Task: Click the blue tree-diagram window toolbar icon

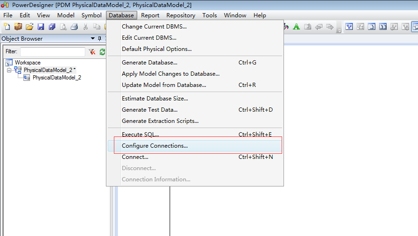Action: point(349,27)
